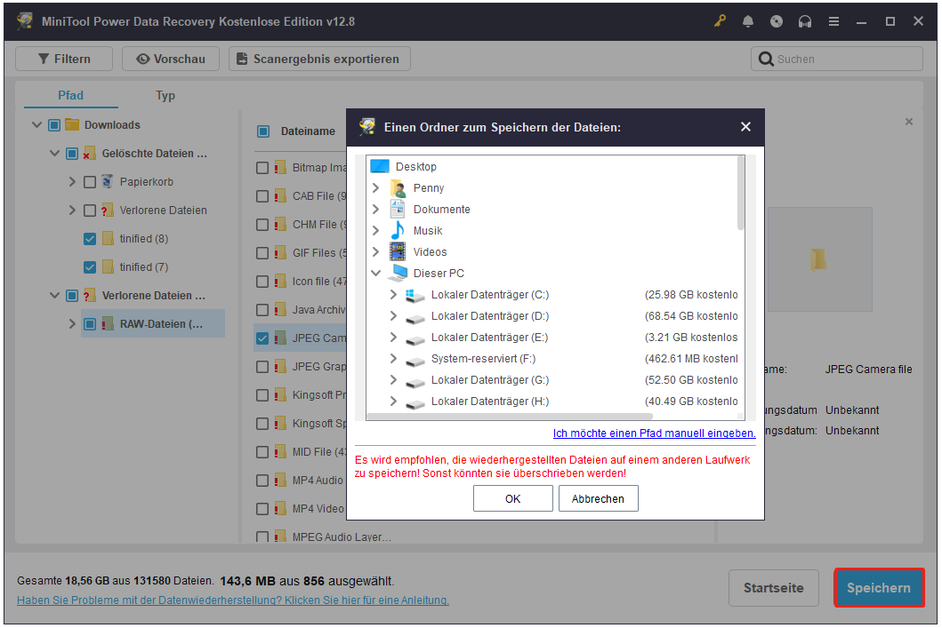Switch to the Typ tab
Screen dimensions: 942x628
tap(165, 95)
